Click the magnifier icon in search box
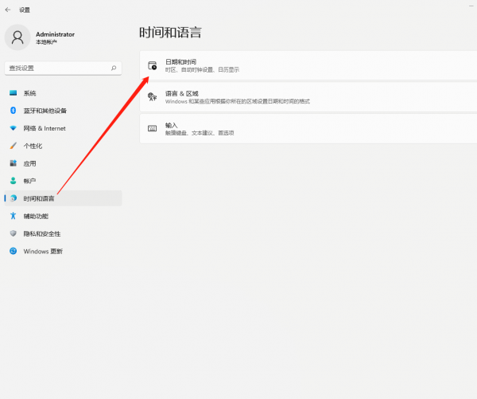This screenshot has width=477, height=399. tap(114, 68)
